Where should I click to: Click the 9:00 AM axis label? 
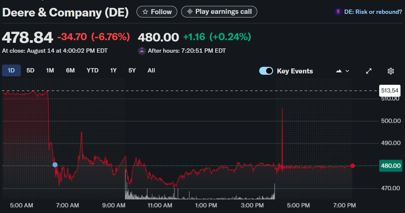[x=114, y=205]
